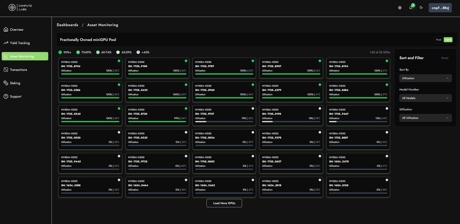
Task: Click the Yield Tracking chart icon
Action: pos(6,43)
